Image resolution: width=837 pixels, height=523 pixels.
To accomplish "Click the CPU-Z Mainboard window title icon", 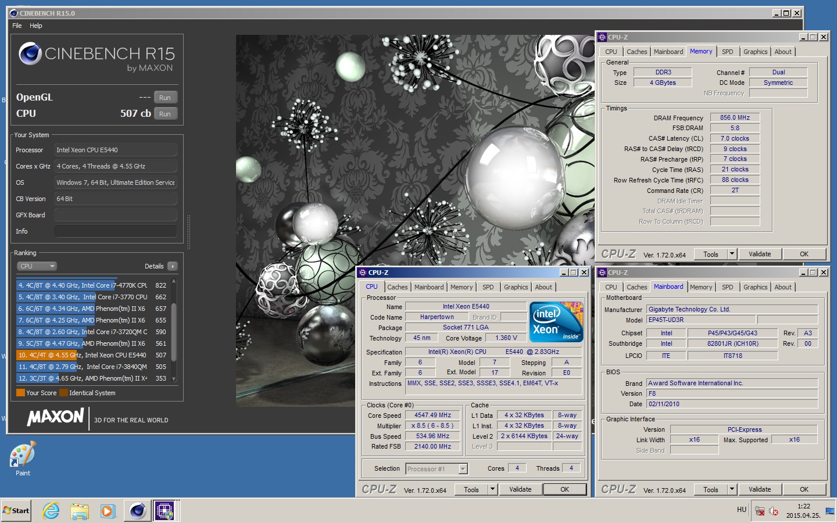I will click(602, 273).
